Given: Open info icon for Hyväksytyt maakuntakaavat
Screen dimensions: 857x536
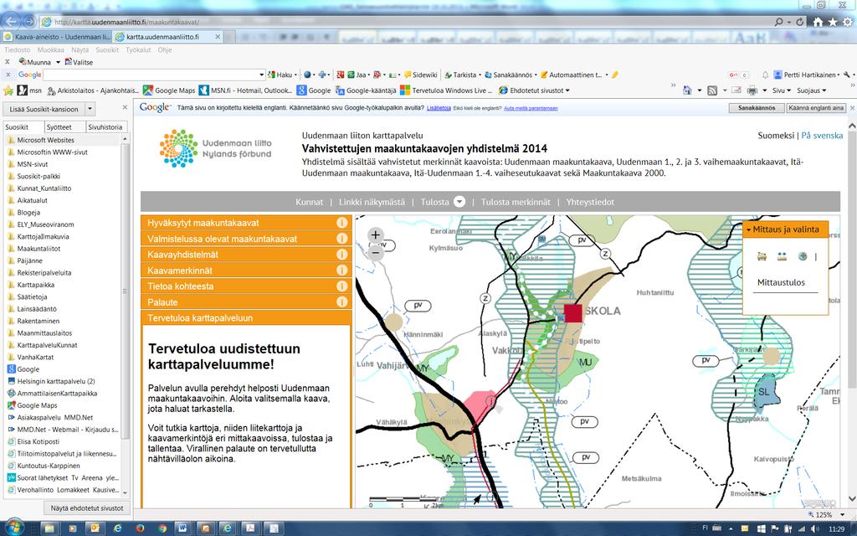Looking at the screenshot, I should (342, 223).
